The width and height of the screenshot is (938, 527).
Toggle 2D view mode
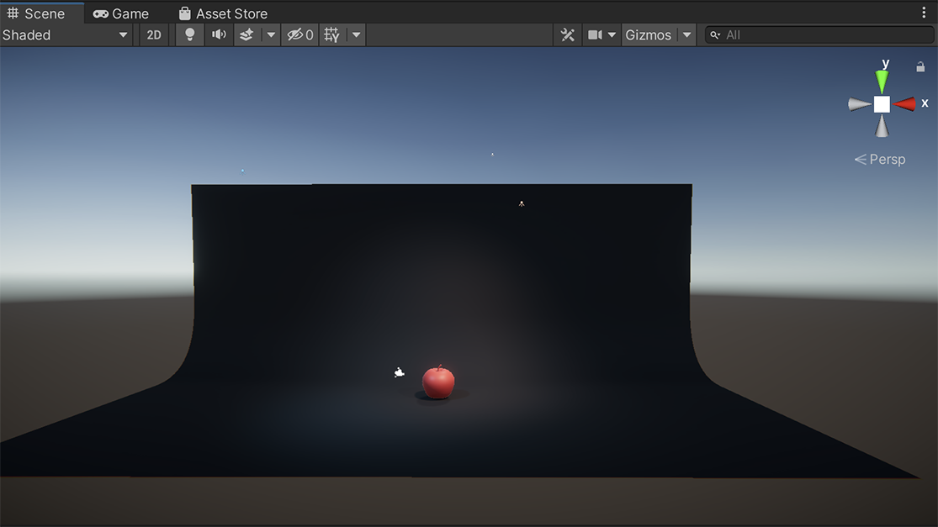click(154, 35)
